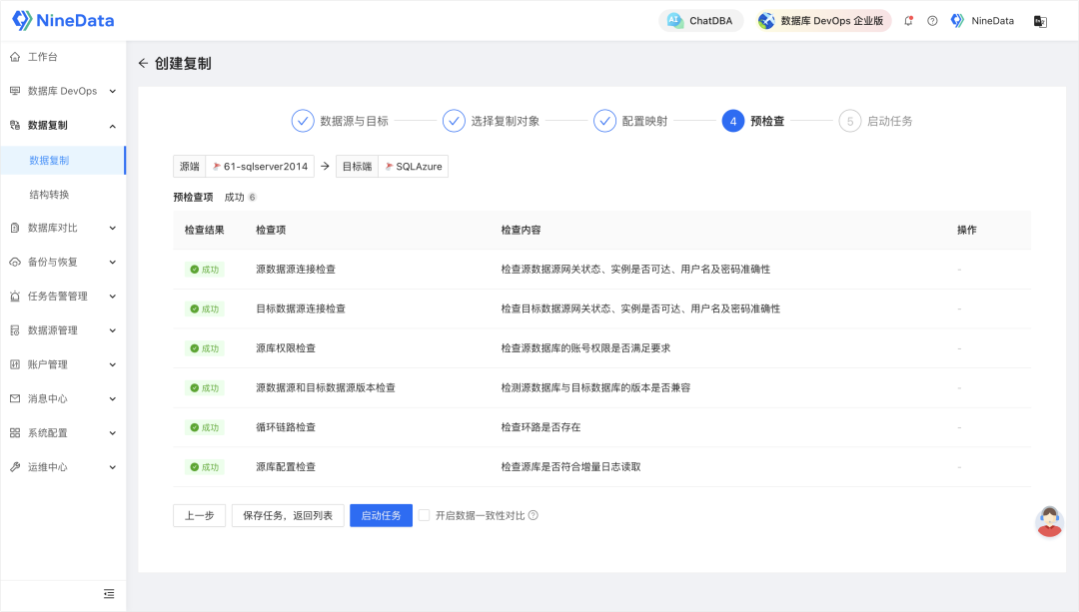
Task: Collapse the sidebar using bottom menu icon
Action: [x=109, y=593]
